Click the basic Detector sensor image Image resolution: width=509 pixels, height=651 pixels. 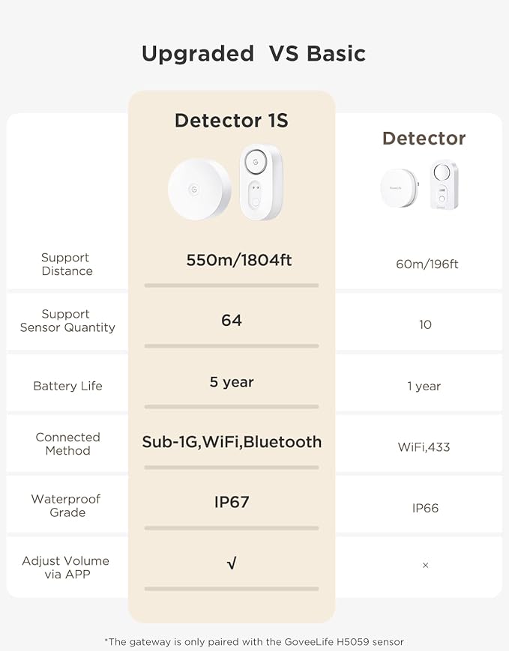tap(444, 185)
